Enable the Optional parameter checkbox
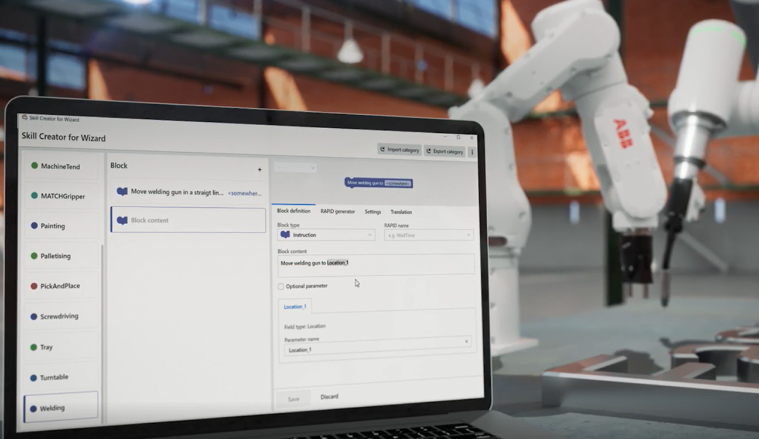 (x=281, y=286)
